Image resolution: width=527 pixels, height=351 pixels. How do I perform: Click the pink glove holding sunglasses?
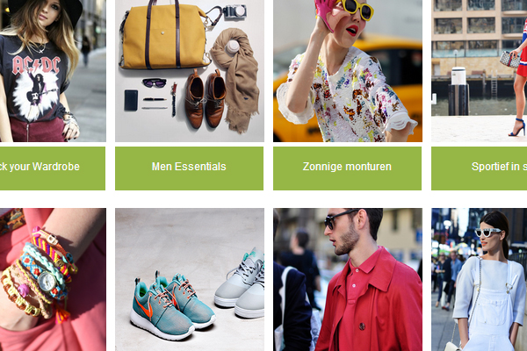325,13
